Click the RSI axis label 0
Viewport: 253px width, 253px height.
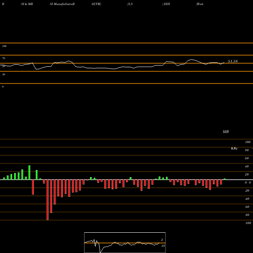[x=3, y=87]
